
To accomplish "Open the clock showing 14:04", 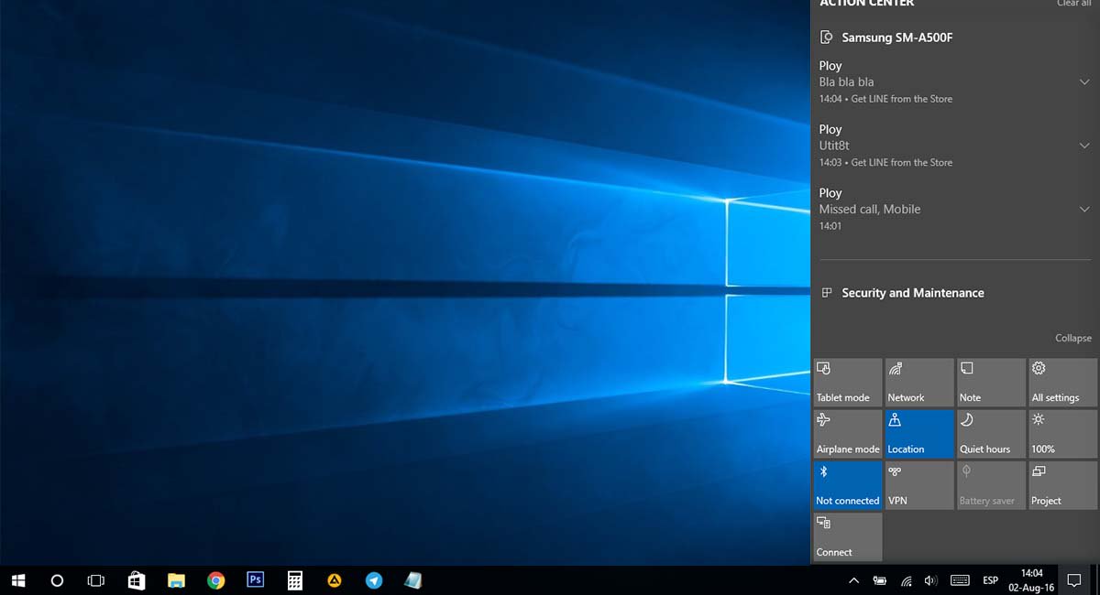I will coord(1032,580).
